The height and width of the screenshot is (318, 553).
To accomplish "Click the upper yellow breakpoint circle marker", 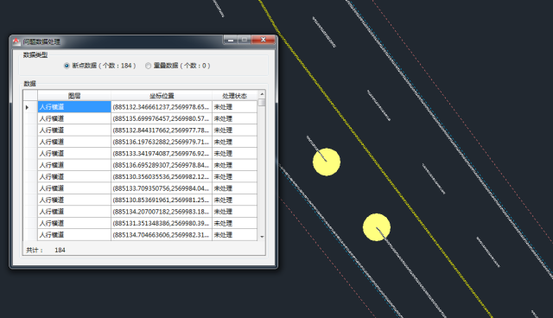I will [x=327, y=162].
